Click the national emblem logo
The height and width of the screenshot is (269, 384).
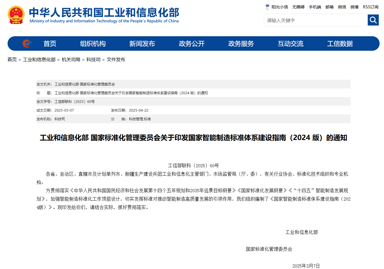point(16,15)
